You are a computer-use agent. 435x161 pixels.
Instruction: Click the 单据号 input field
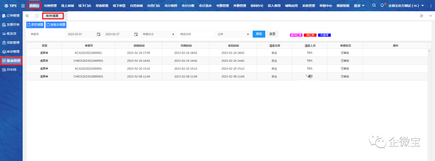(46, 34)
